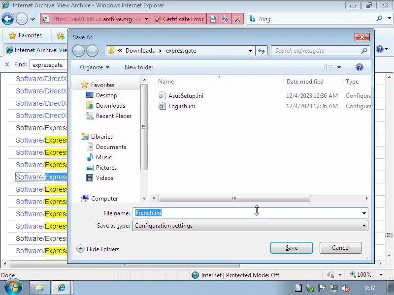Click the File name field with French.ini
The image size is (394, 295).
point(246,213)
